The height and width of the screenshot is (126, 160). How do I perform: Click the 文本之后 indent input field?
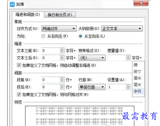[x=51, y=58]
